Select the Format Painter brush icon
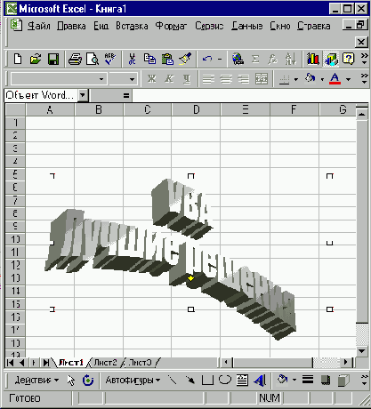This screenshot has width=371, height=409. point(185,59)
